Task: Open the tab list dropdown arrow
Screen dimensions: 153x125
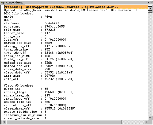Action: [149, 2]
